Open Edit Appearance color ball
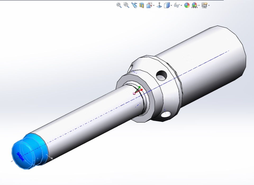Image resolution: width=254 pixels, height=185 pixels. point(187,5)
